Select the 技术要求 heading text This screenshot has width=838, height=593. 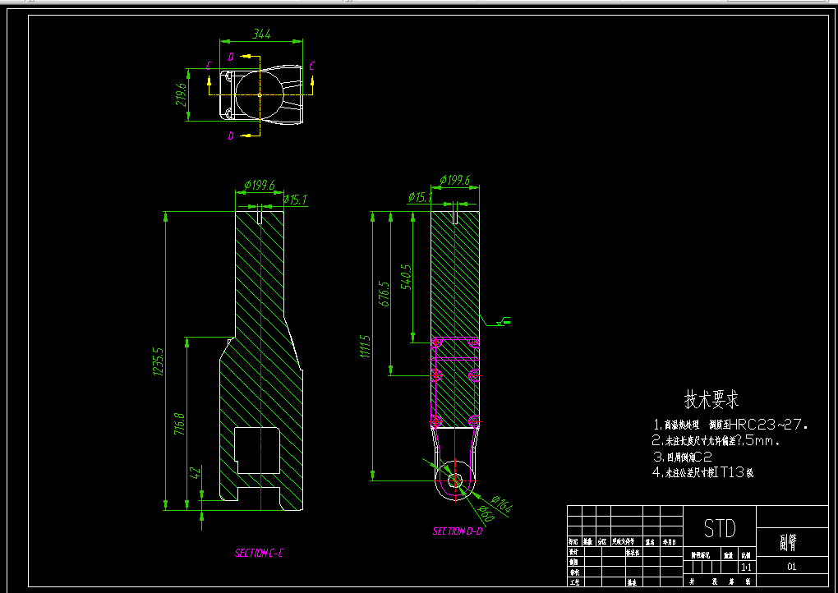[x=711, y=399]
